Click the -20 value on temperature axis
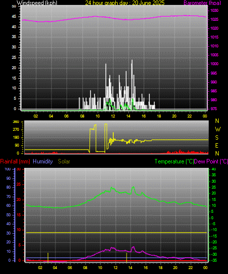Viewport: 228px width, 274px height. (214, 242)
